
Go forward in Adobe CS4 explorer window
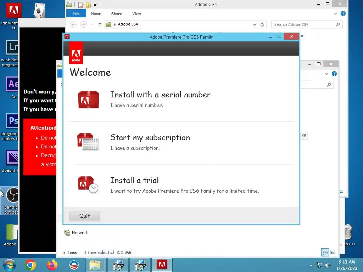83,24
